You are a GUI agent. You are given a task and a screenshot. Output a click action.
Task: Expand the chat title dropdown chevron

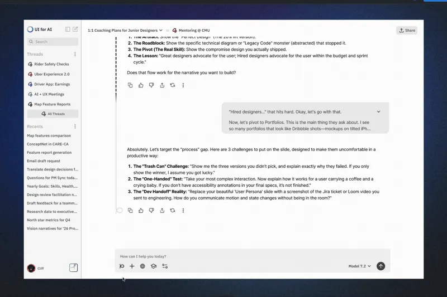(x=161, y=30)
